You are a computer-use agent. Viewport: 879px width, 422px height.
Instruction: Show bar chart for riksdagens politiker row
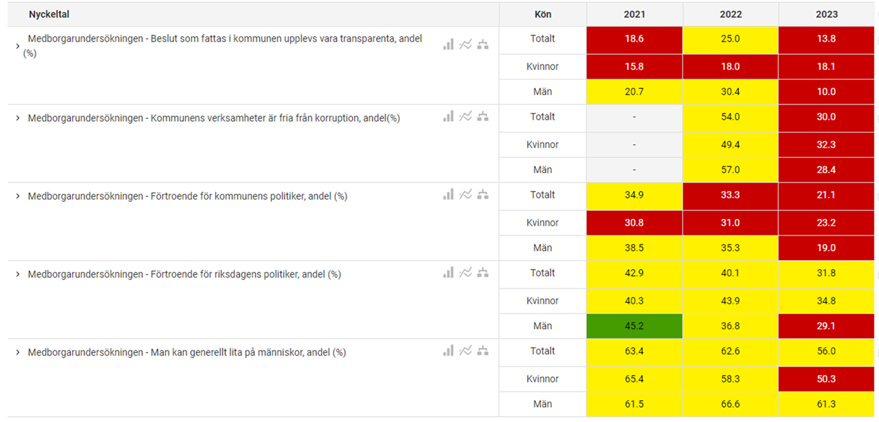click(448, 272)
